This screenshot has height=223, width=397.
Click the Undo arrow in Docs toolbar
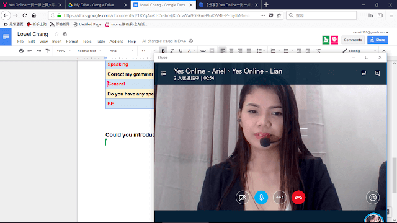click(x=30, y=51)
